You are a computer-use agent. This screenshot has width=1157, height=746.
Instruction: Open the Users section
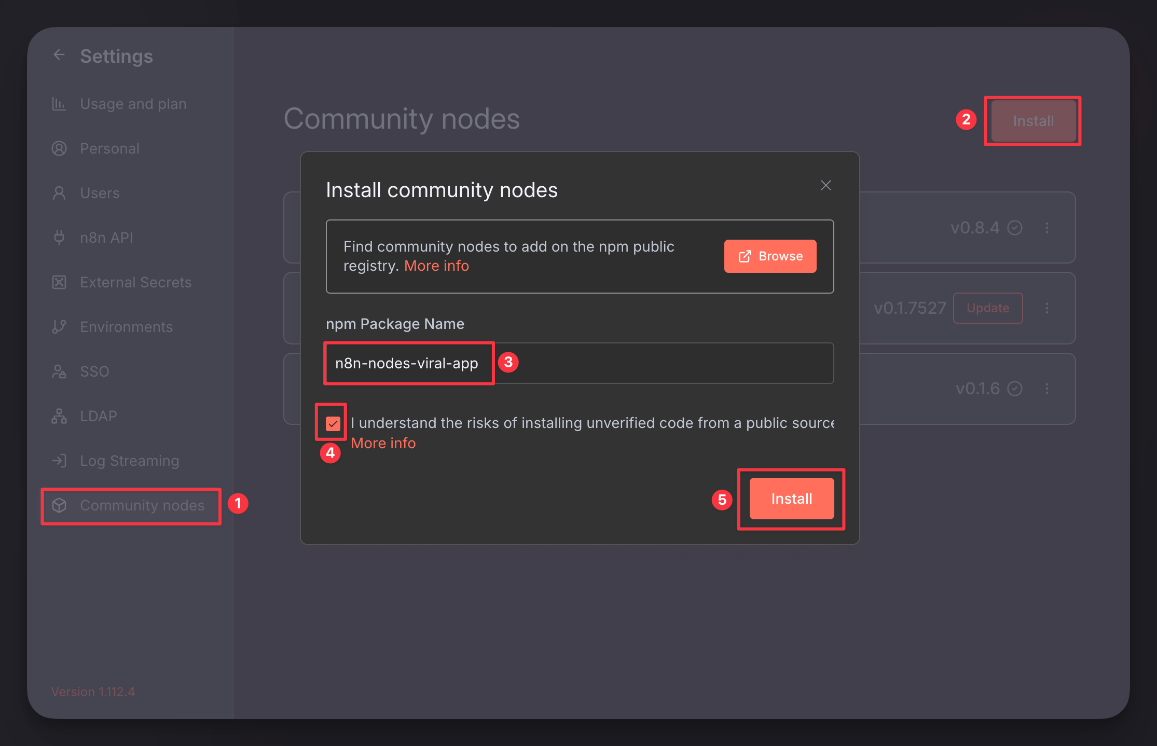point(100,192)
